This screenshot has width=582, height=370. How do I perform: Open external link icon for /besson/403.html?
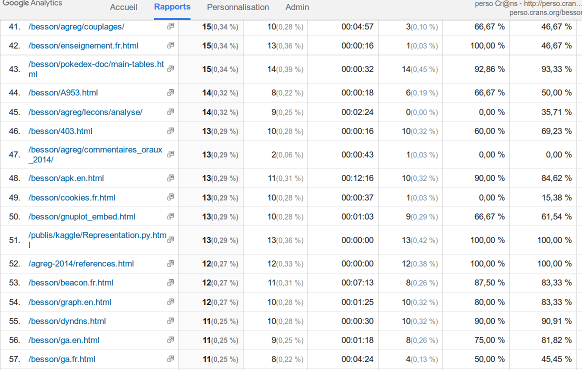(x=170, y=131)
